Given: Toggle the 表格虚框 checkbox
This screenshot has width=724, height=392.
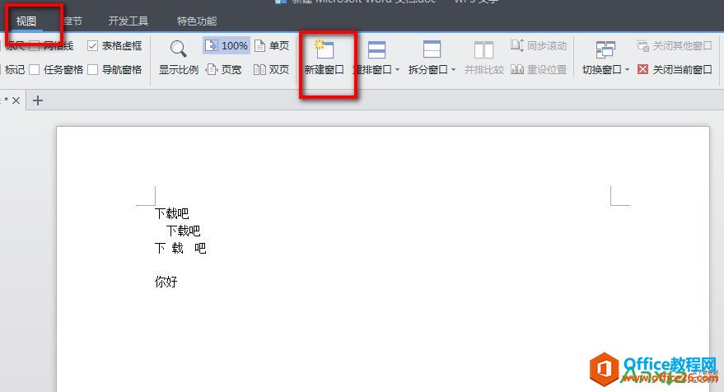Looking at the screenshot, I should (92, 46).
